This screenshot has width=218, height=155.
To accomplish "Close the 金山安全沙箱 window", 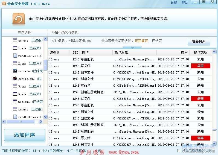I will pos(213,2).
